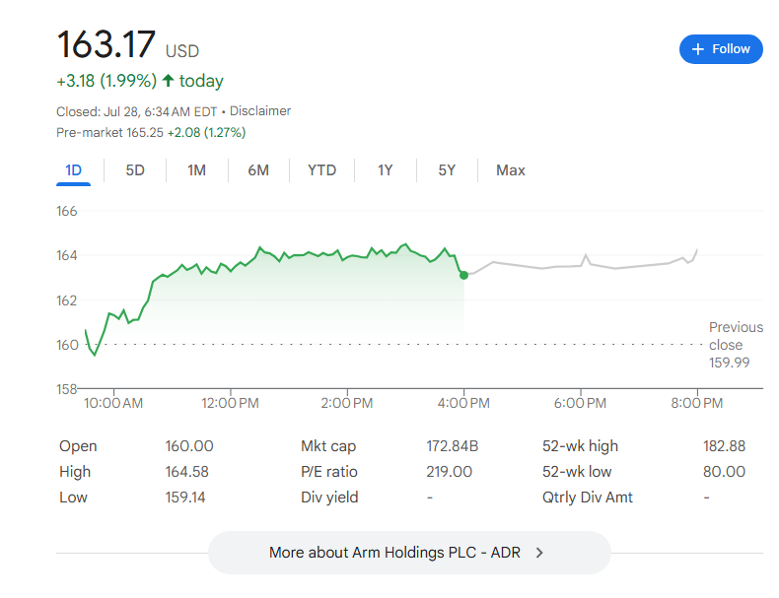Click the +3.18 (1.99%) change text
The image size is (779, 598).
click(x=106, y=81)
